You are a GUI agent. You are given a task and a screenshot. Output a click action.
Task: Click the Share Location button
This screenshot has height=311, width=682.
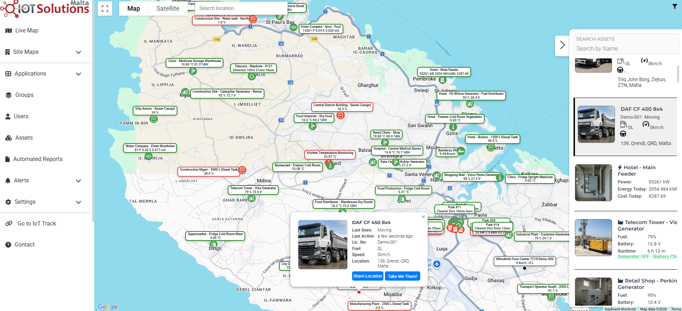tap(368, 276)
